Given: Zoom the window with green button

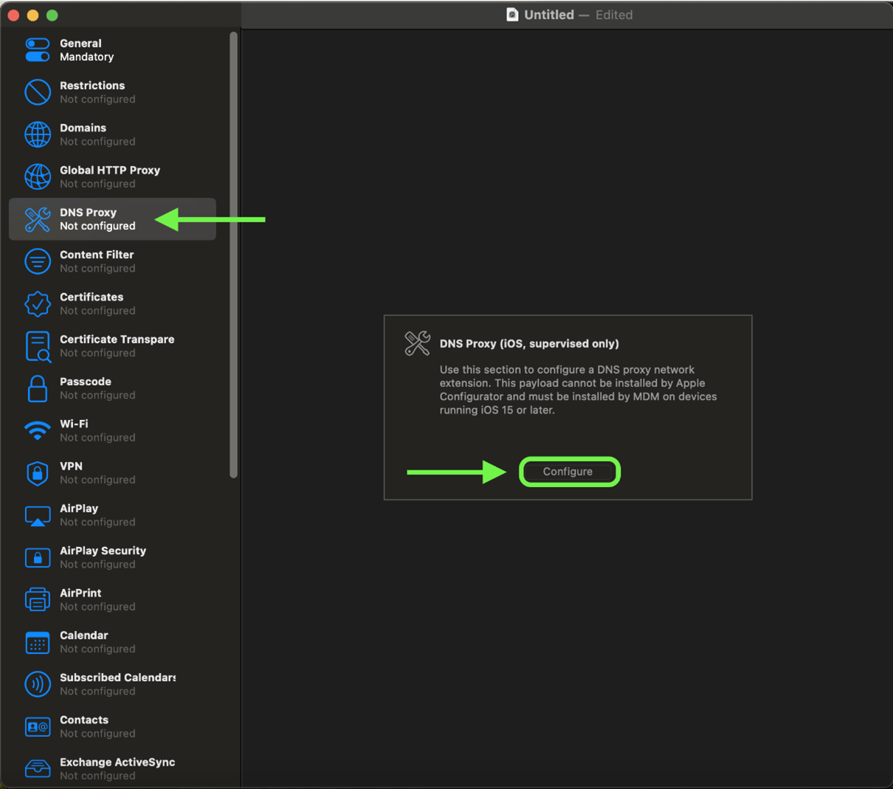Looking at the screenshot, I should 52,15.
